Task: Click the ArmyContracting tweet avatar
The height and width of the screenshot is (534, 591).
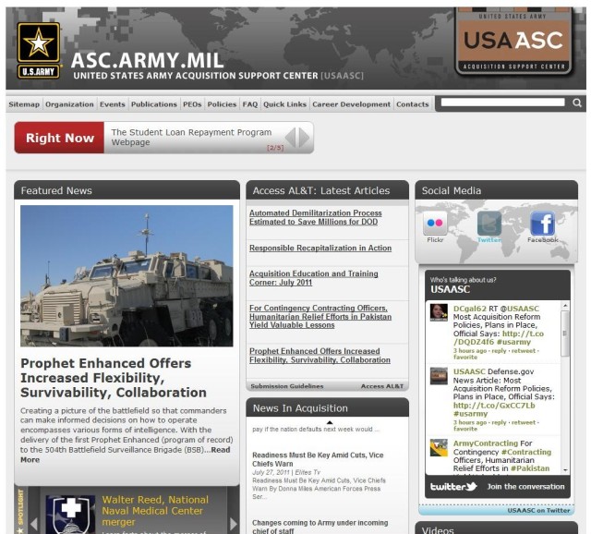Action: click(x=439, y=448)
